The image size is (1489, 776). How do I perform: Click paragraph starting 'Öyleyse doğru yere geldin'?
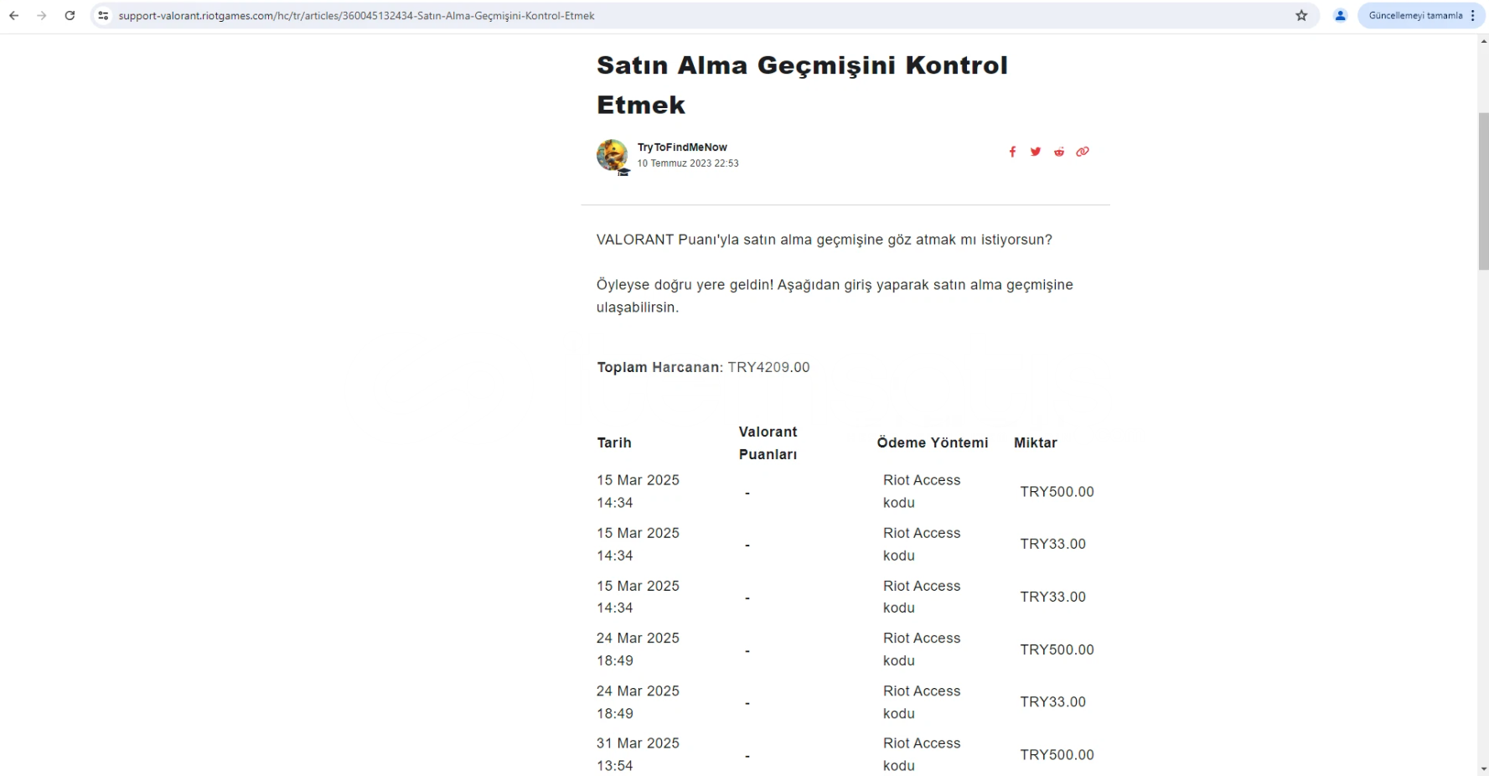click(x=835, y=296)
